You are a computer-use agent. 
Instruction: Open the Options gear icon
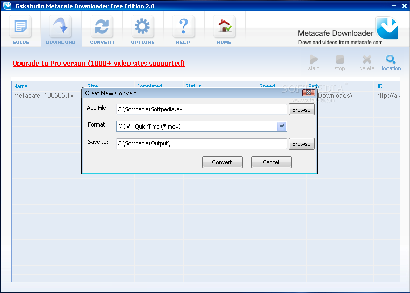(x=142, y=27)
